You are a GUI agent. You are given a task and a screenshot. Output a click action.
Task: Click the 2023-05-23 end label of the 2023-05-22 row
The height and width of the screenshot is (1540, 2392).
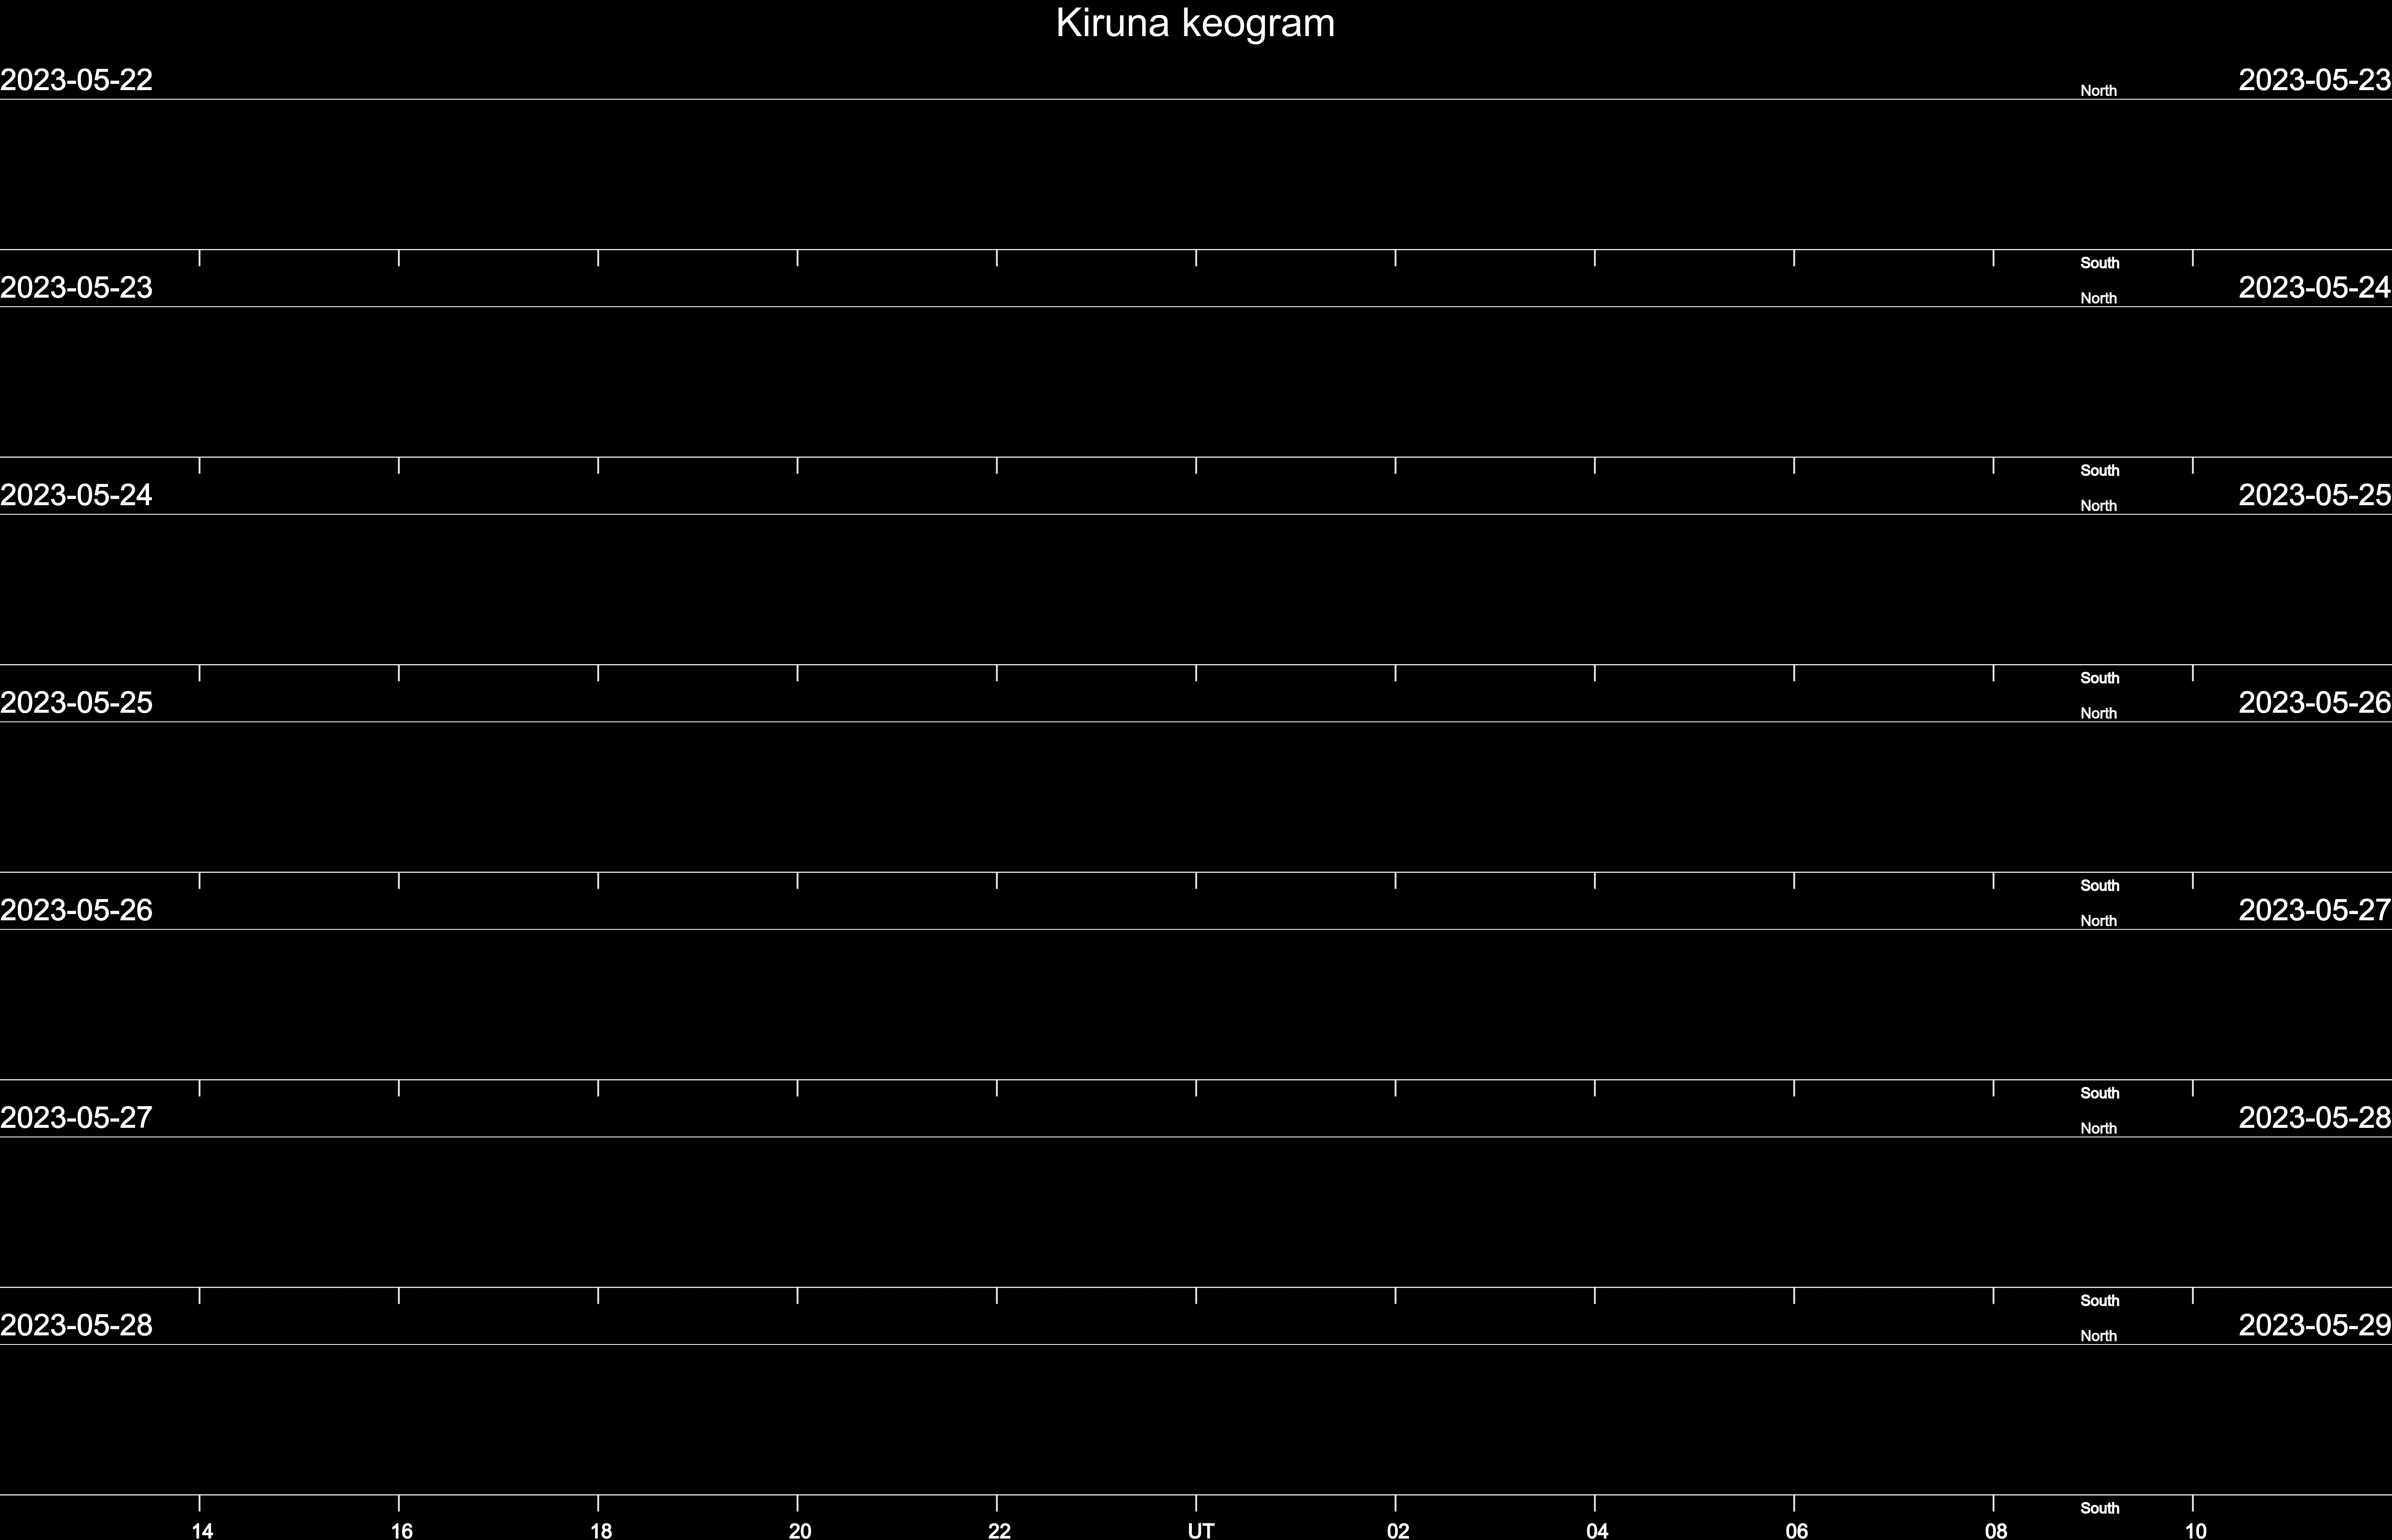point(2315,80)
